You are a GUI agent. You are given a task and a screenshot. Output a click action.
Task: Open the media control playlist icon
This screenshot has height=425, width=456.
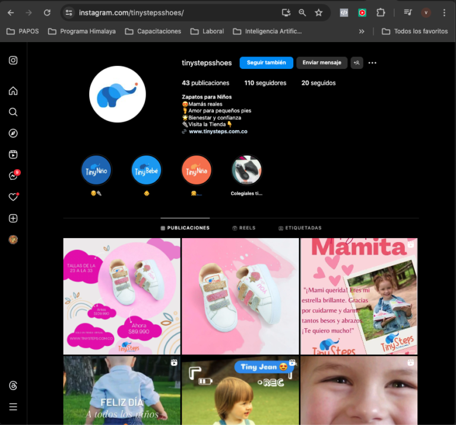tap(408, 12)
